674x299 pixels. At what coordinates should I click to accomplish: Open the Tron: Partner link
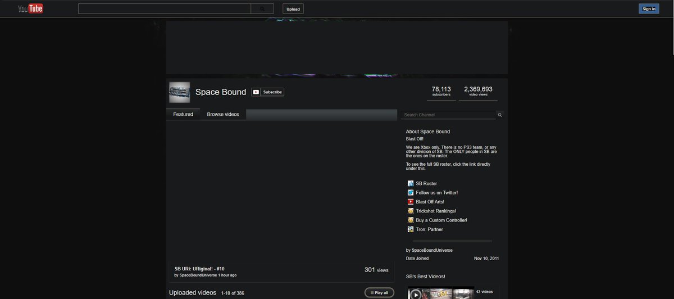[x=429, y=229]
